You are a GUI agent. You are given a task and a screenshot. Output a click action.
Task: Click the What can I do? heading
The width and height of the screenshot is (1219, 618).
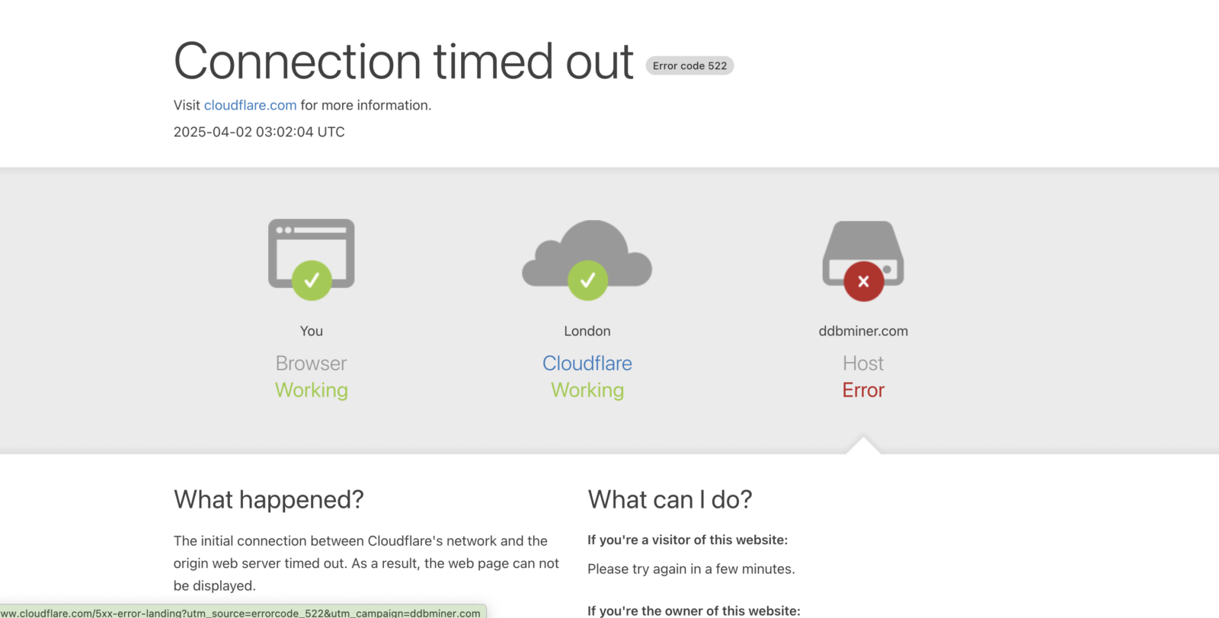670,499
